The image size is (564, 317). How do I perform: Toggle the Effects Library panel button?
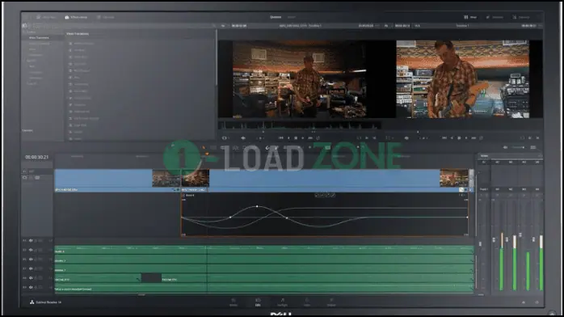tap(76, 17)
